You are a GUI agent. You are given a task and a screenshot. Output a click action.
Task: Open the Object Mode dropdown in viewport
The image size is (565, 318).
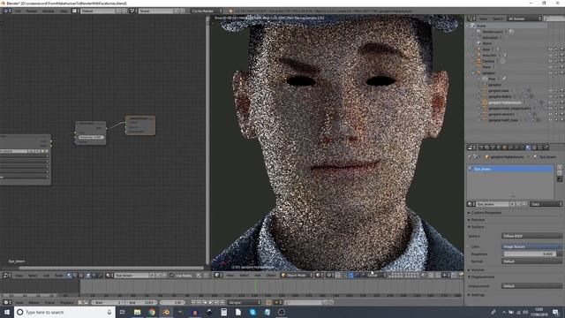(298, 275)
